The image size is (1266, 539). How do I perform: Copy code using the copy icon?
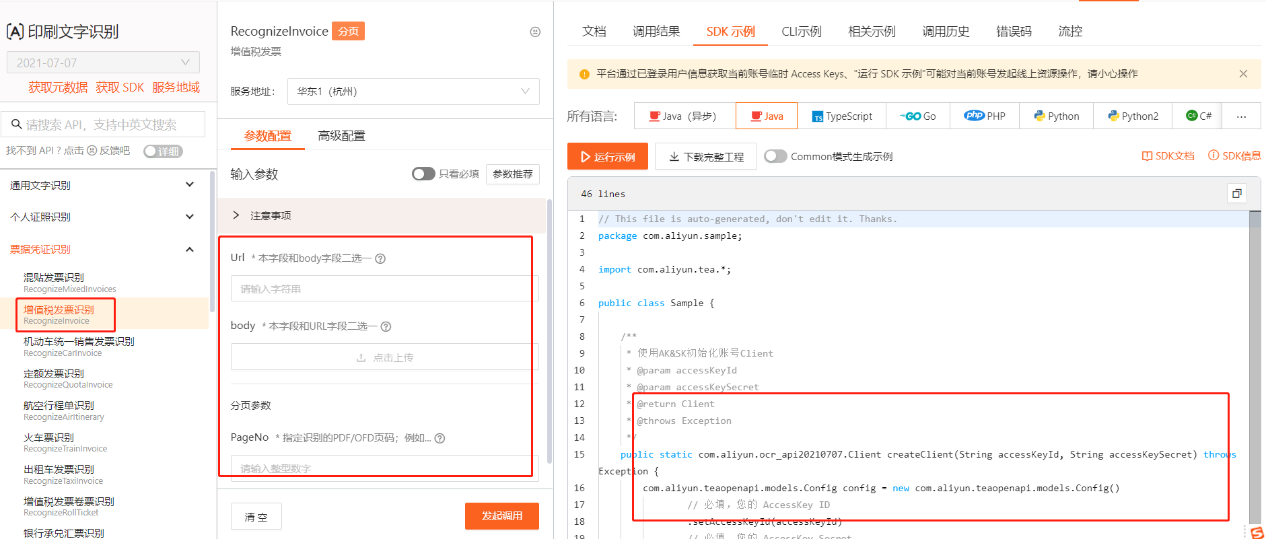coord(1237,194)
